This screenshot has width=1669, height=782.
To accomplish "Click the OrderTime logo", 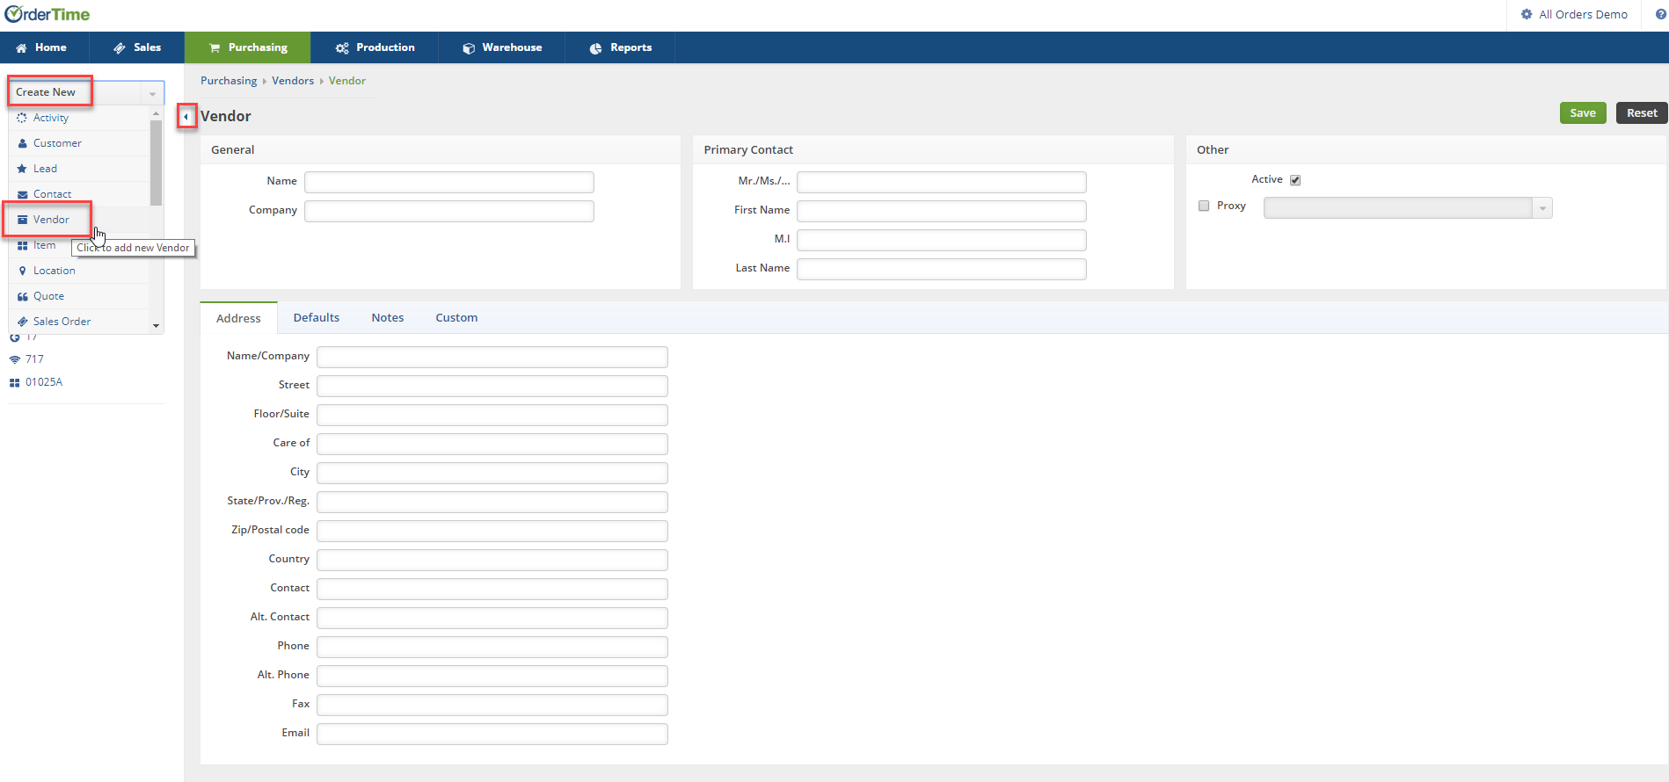I will pyautogui.click(x=47, y=15).
